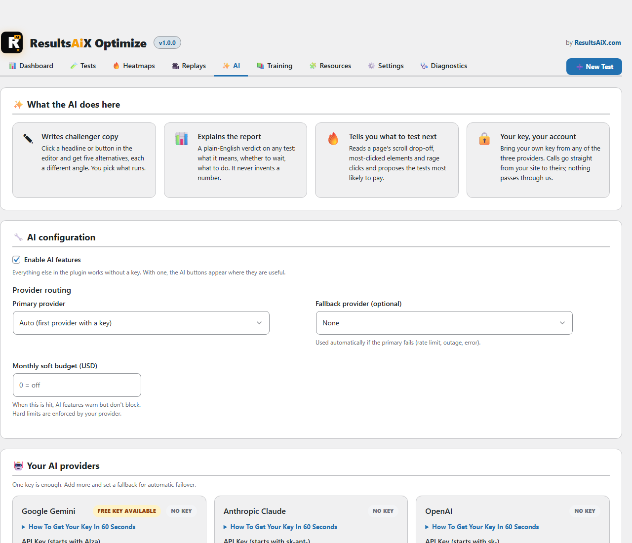
Task: Click the chart icon beside Explains the report
Action: 182,139
